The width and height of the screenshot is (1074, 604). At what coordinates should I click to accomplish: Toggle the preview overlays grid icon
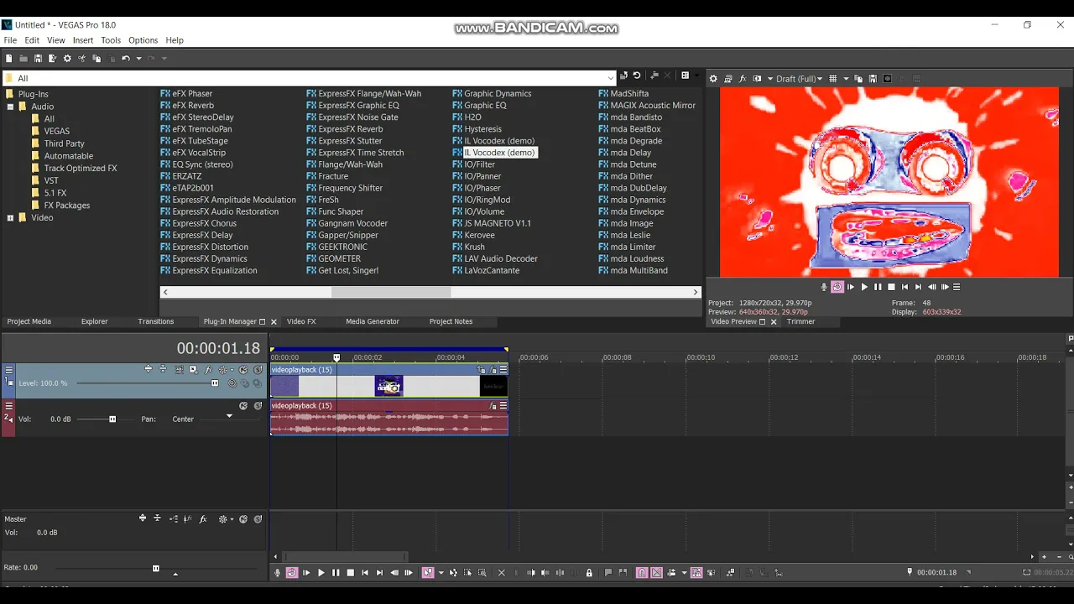[832, 79]
